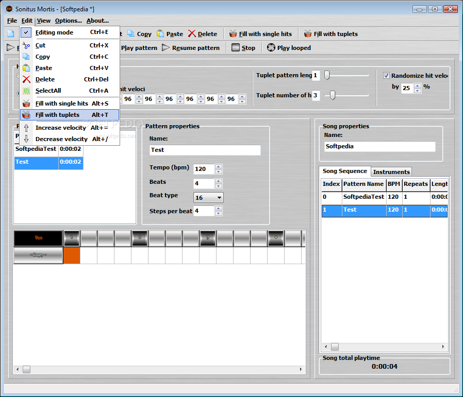Decrease randomize percentage spinner down
Image resolution: width=463 pixels, height=397 pixels.
[x=418, y=91]
